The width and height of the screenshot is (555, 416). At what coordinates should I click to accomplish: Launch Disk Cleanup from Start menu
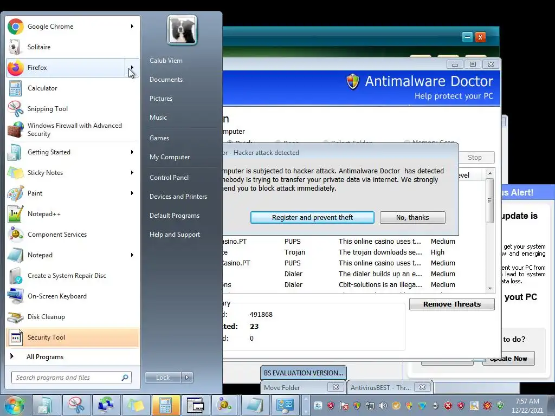click(x=73, y=316)
